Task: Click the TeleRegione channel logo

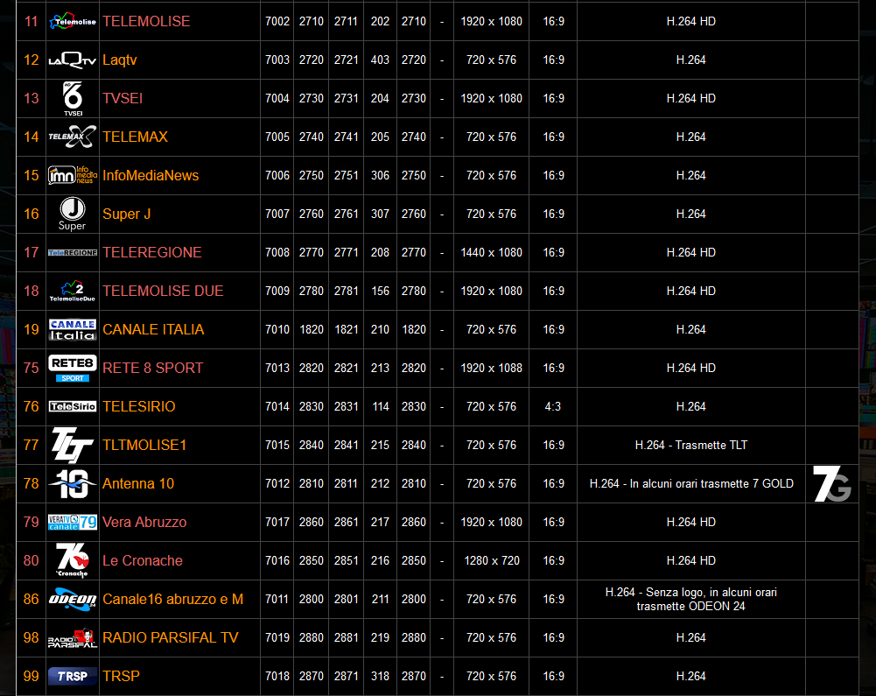Action: tap(73, 253)
